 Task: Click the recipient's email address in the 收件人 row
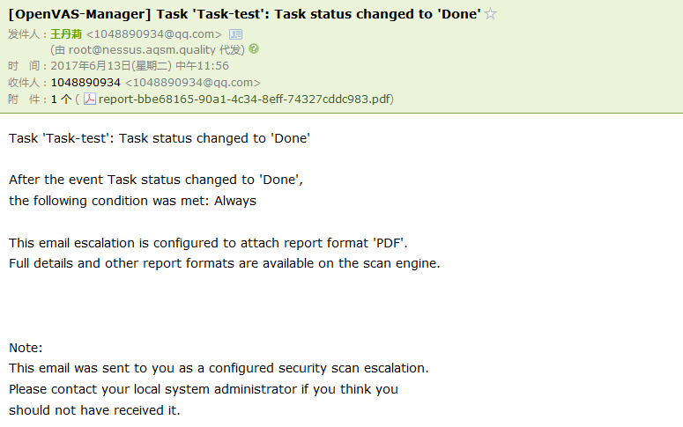pyautogui.click(x=192, y=82)
